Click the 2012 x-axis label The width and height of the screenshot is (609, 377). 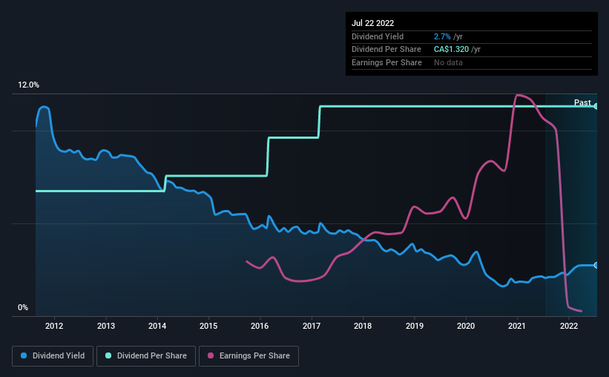click(54, 326)
